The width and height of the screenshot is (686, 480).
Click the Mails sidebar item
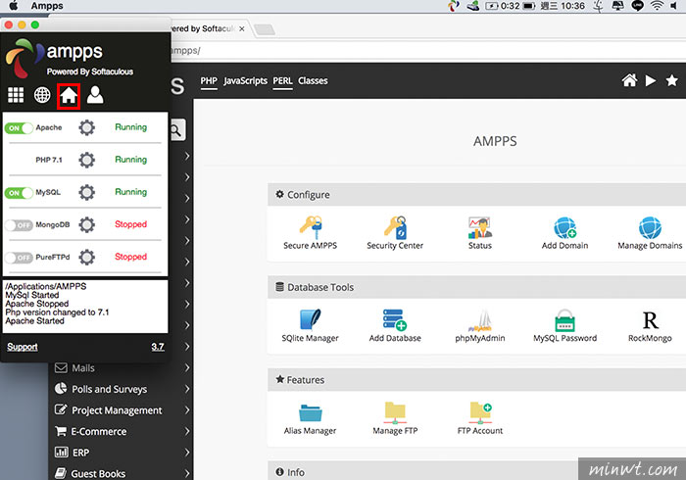(122, 368)
